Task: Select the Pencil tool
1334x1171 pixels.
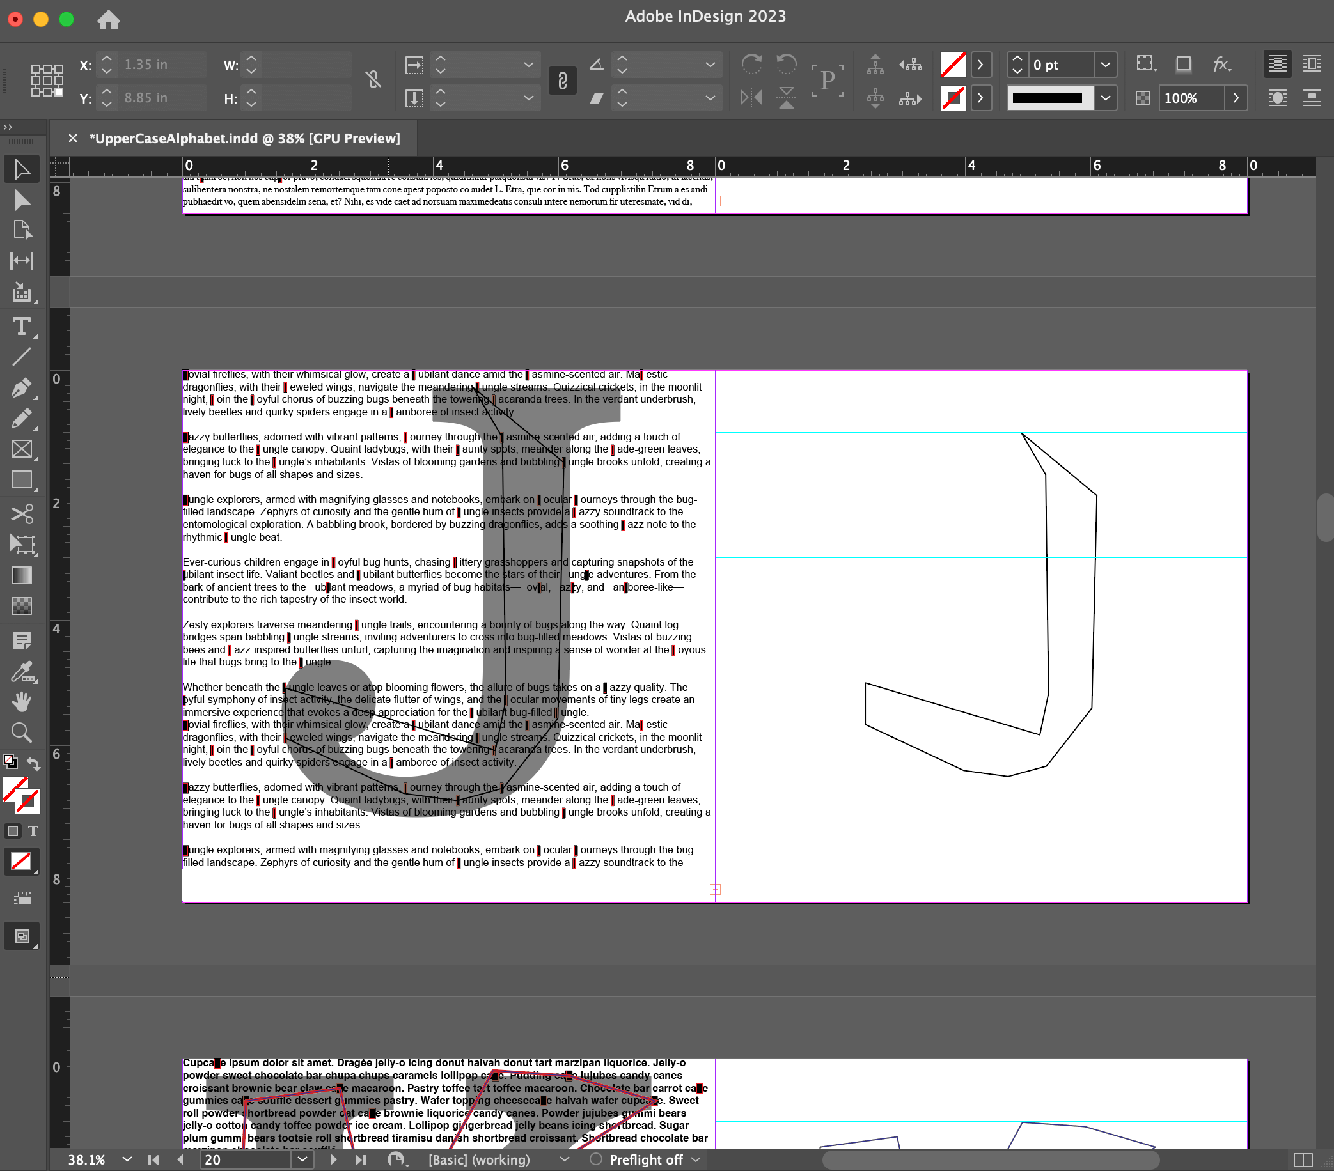Action: [22, 418]
